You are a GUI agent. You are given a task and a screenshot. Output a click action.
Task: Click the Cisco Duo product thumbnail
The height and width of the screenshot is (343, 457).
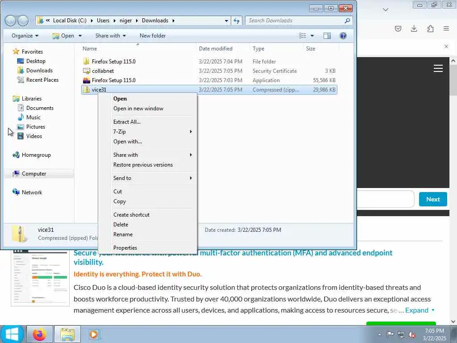40,277
